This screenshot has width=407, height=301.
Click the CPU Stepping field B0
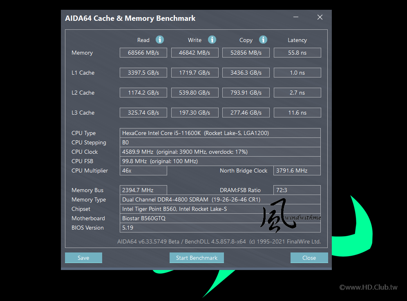point(220,142)
